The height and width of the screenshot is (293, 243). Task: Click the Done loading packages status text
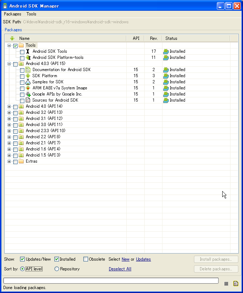coord(25,288)
